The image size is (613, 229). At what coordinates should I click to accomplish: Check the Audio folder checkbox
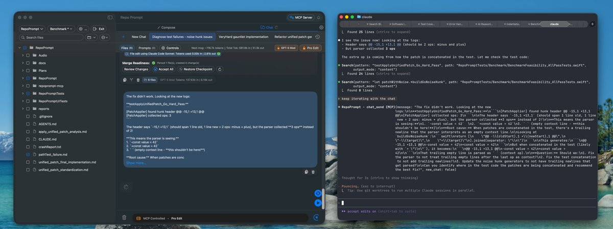[28, 55]
